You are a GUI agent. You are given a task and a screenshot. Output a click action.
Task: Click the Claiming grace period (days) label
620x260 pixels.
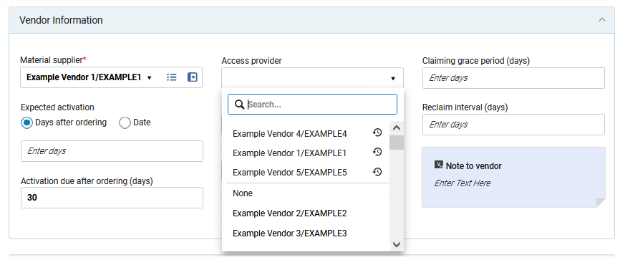pyautogui.click(x=476, y=61)
